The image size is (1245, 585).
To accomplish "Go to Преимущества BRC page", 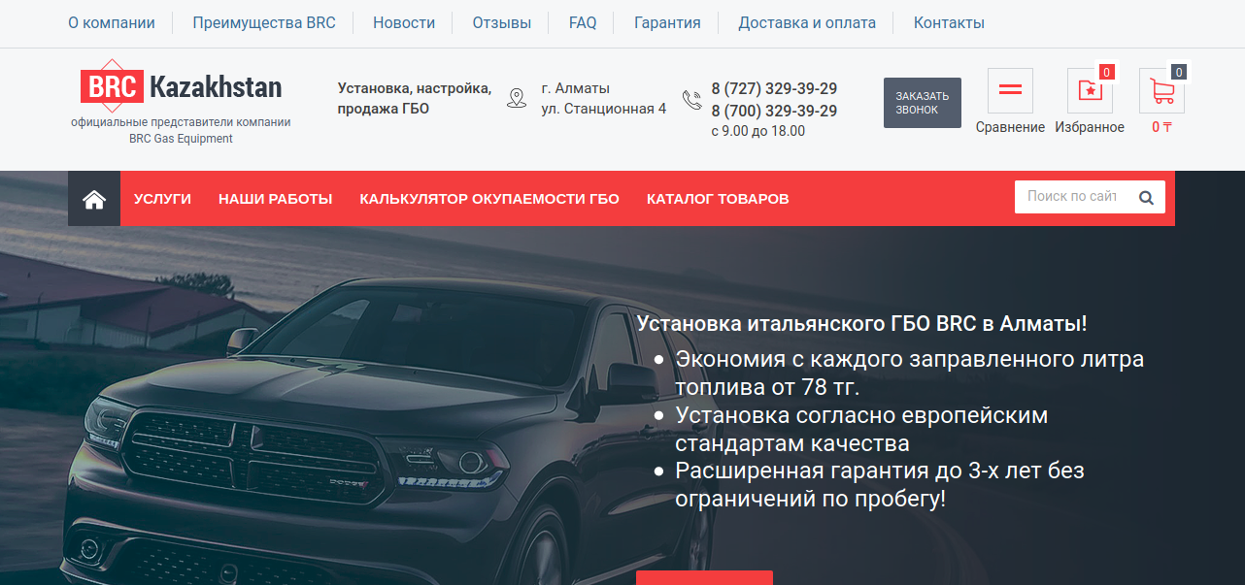I will tap(264, 22).
